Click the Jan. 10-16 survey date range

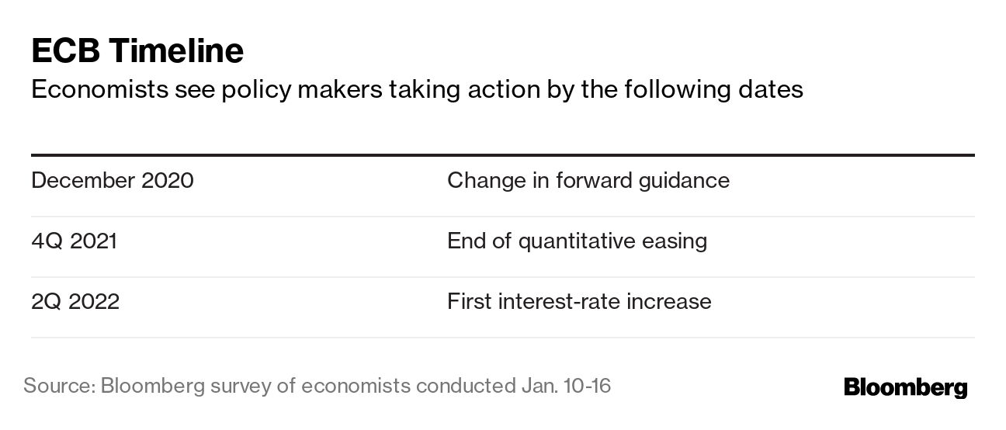click(562, 386)
